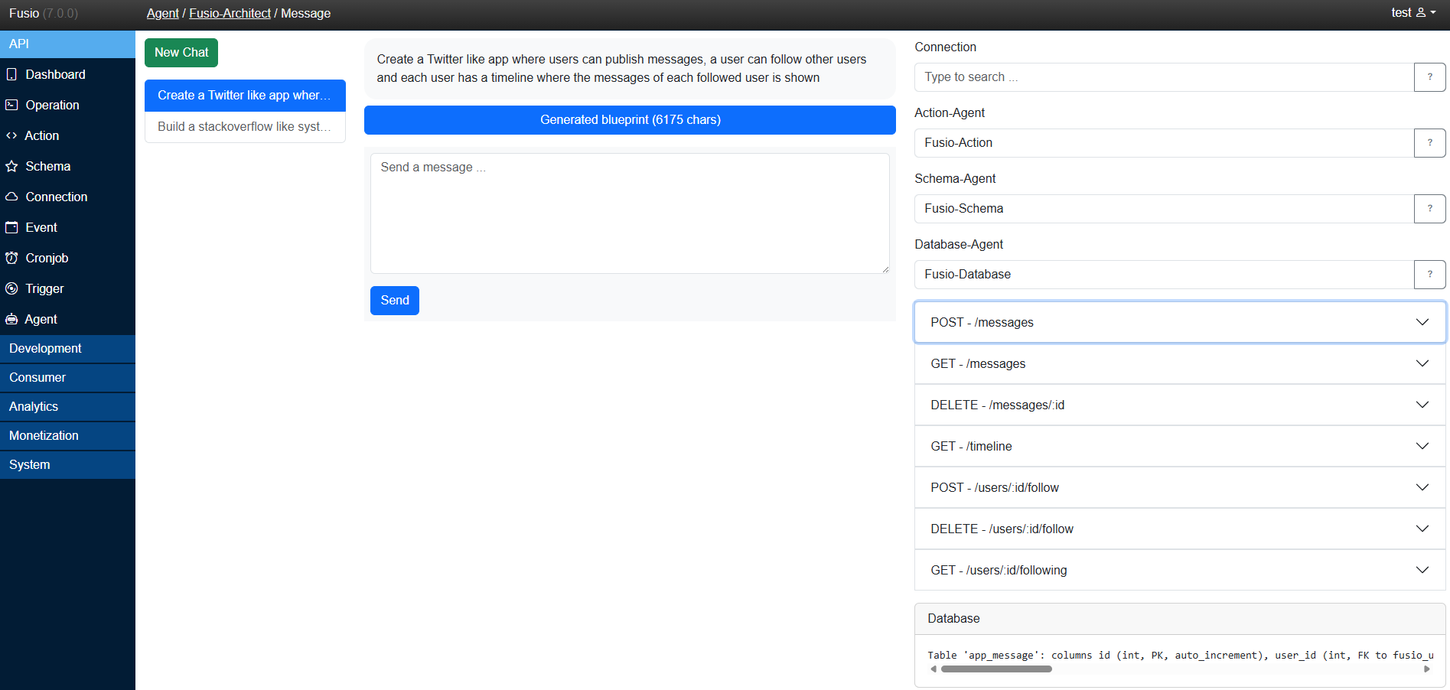Click the Schema star icon
The image size is (1450, 690).
pyautogui.click(x=11, y=166)
